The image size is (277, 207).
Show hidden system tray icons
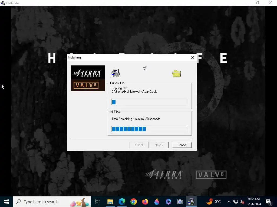tap(229, 202)
